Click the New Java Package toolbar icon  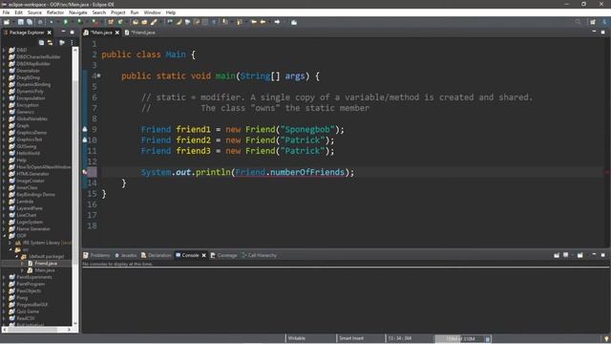(x=111, y=22)
